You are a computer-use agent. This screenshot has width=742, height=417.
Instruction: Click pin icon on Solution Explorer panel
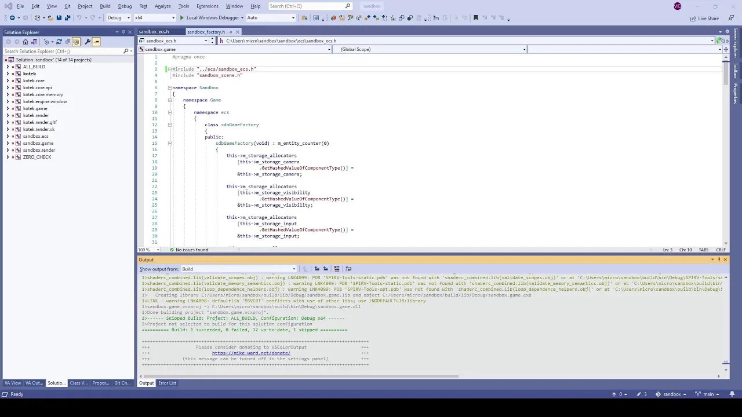(123, 32)
